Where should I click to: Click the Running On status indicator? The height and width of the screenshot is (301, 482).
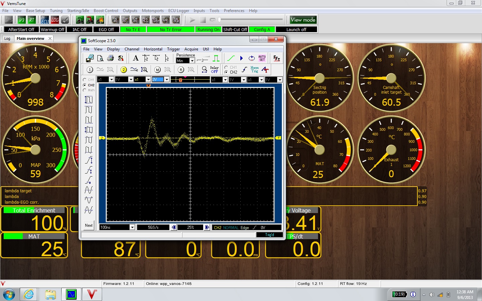[x=209, y=29]
